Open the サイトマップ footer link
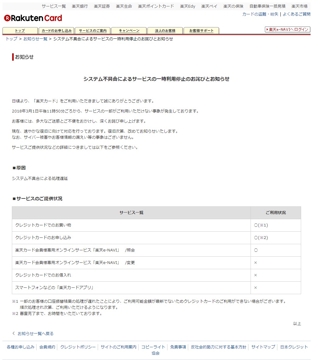 point(263,347)
